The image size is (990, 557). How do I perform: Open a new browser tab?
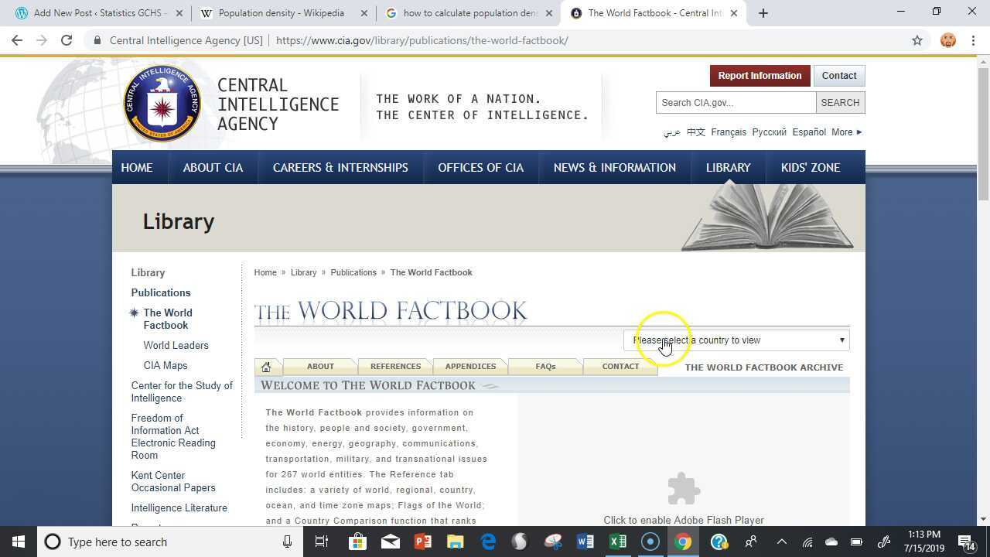[763, 13]
